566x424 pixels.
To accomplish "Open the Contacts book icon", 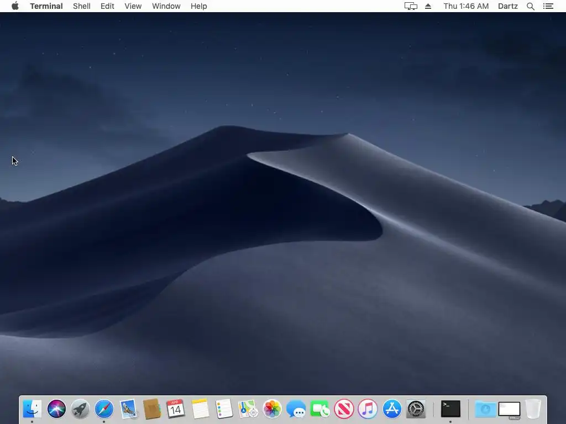I will tap(152, 409).
